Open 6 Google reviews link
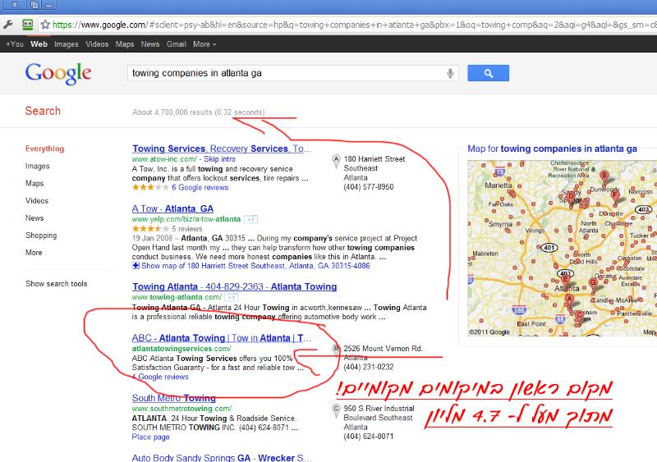Image resolution: width=657 pixels, height=462 pixels. [200, 187]
